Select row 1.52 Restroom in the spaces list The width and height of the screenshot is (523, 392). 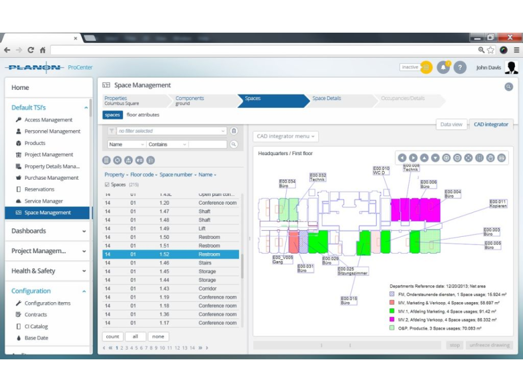[163, 254]
